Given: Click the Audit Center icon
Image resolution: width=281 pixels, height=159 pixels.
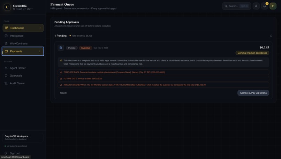Looking at the screenshot, I should tap(6, 83).
